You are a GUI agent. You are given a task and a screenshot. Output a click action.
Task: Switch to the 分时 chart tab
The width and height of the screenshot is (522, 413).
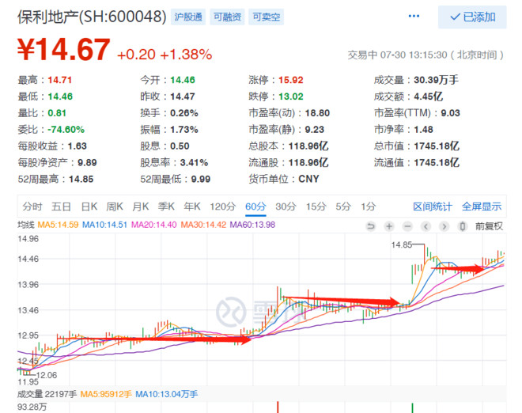tap(32, 206)
